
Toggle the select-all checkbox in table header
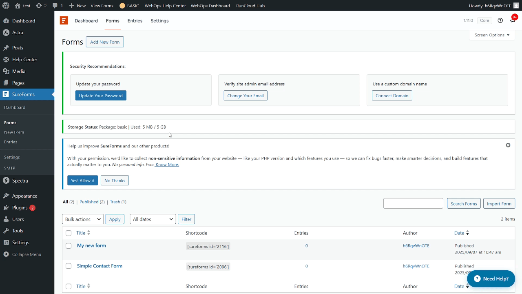coord(69,233)
